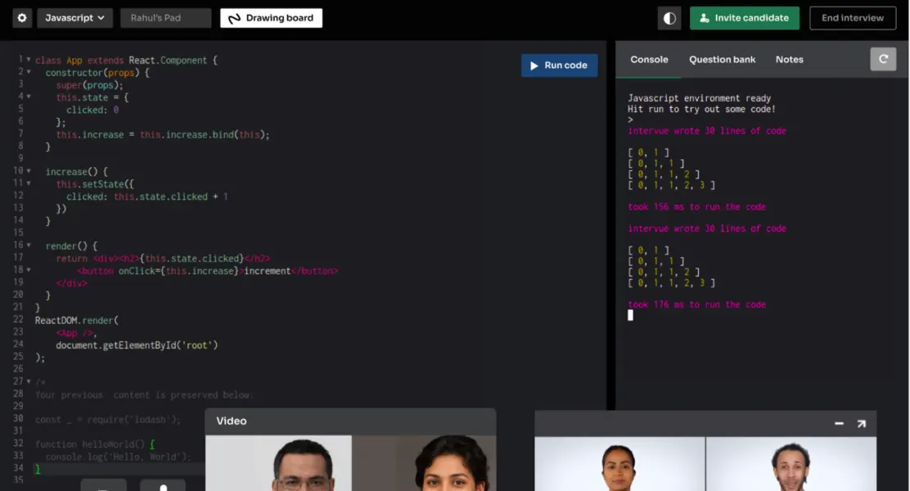Click 'Javascript environment ready' console line
This screenshot has width=910, height=491.
pyautogui.click(x=699, y=98)
